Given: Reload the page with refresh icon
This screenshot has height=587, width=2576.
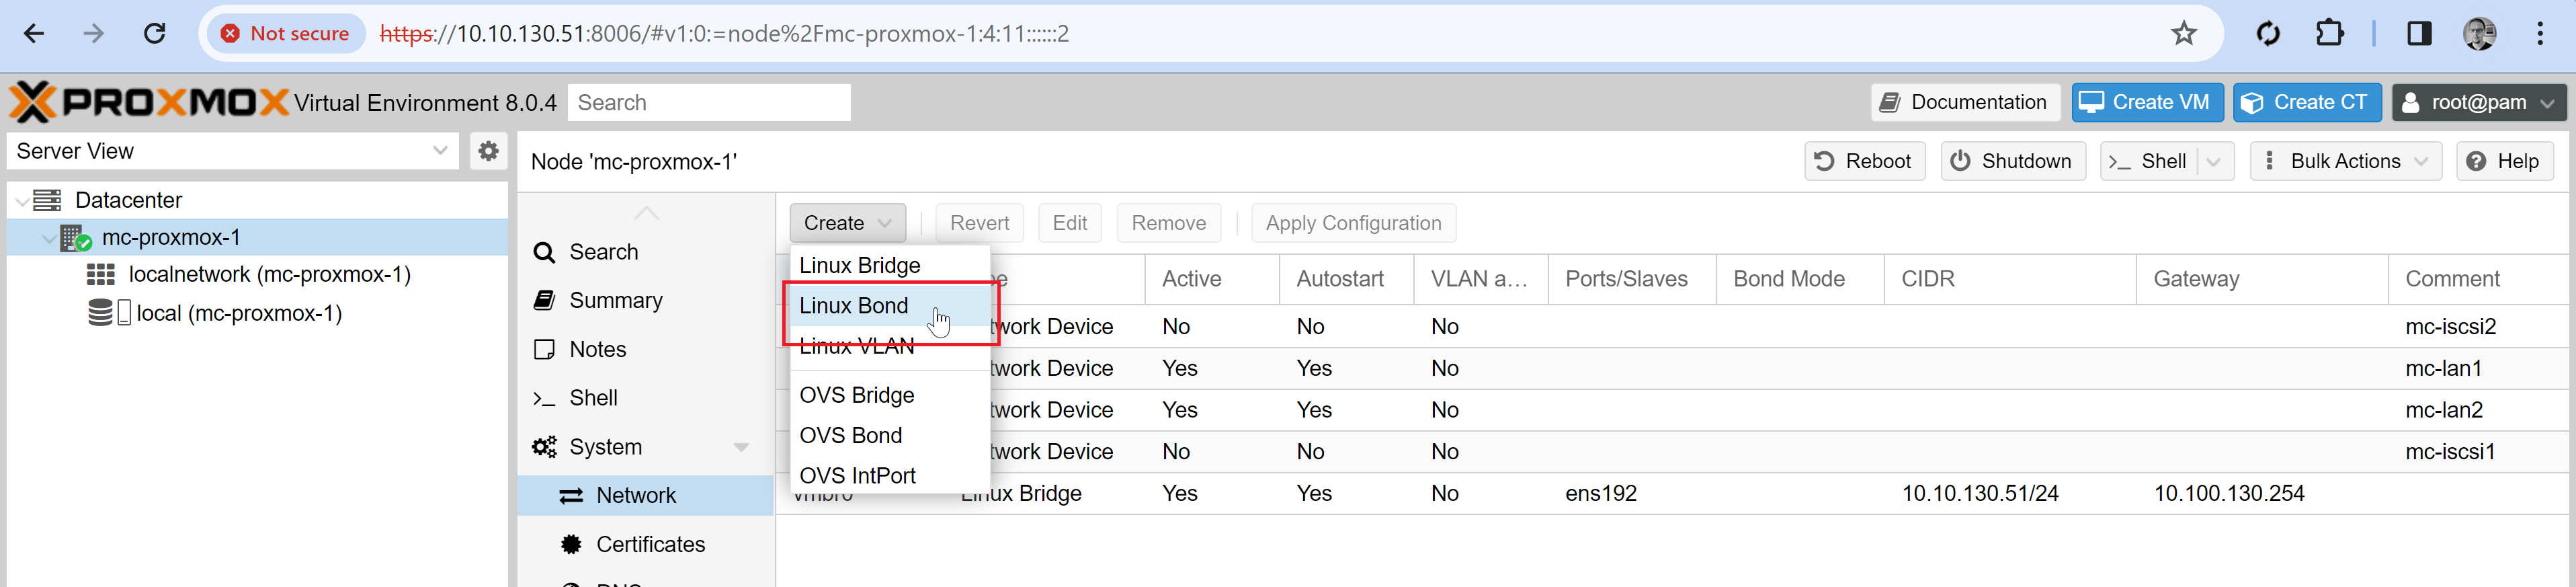Looking at the screenshot, I should pyautogui.click(x=155, y=34).
